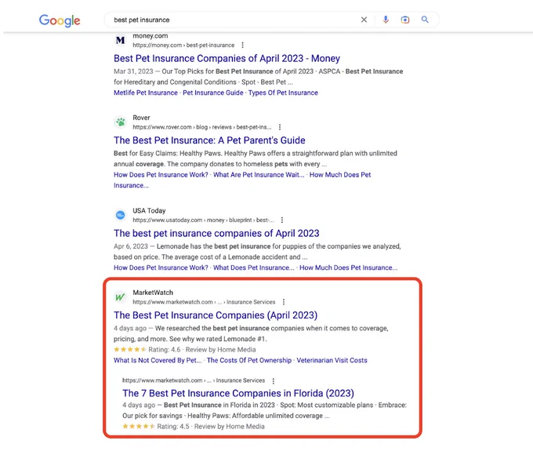Viewport: 533px width, 455px height.
Task: Open more options for Rover result
Action: click(x=280, y=127)
